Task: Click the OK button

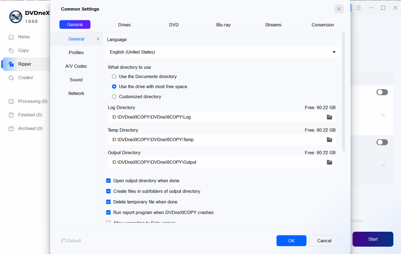Action: pos(291,241)
